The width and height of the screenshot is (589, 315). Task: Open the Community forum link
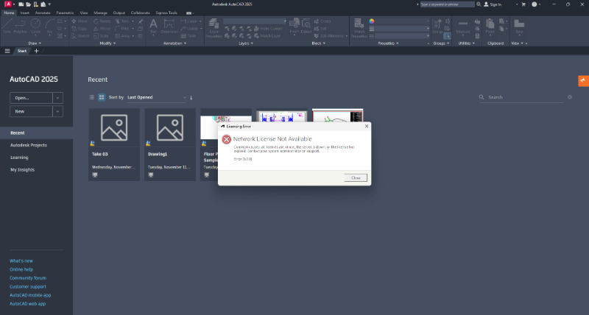tap(28, 277)
